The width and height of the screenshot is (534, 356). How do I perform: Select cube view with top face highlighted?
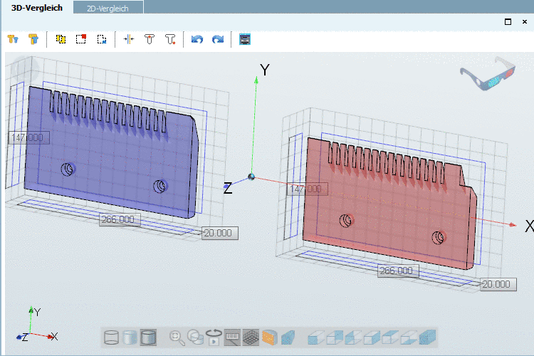tap(390, 337)
